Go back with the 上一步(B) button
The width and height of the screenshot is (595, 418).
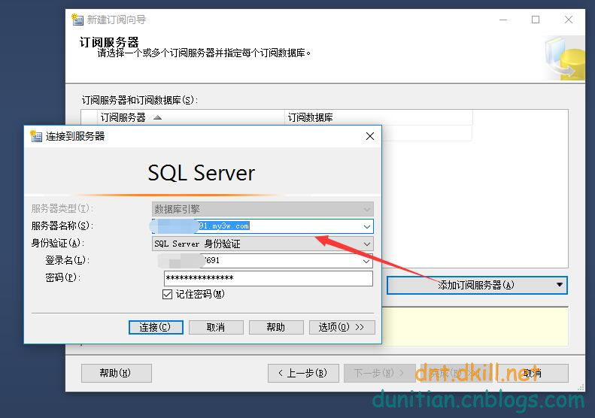pyautogui.click(x=303, y=373)
